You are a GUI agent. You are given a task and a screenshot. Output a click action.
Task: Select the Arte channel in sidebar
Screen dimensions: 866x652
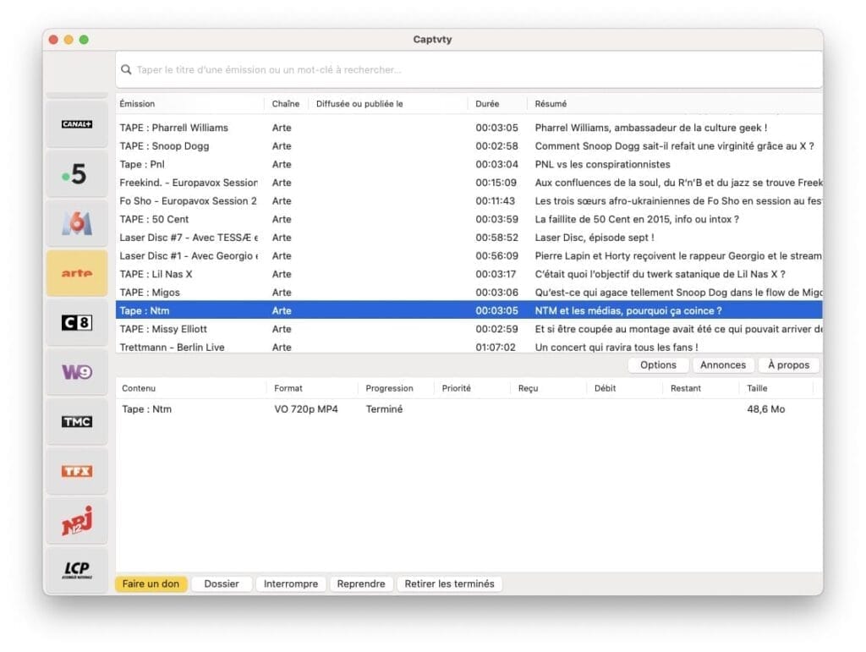tap(77, 273)
